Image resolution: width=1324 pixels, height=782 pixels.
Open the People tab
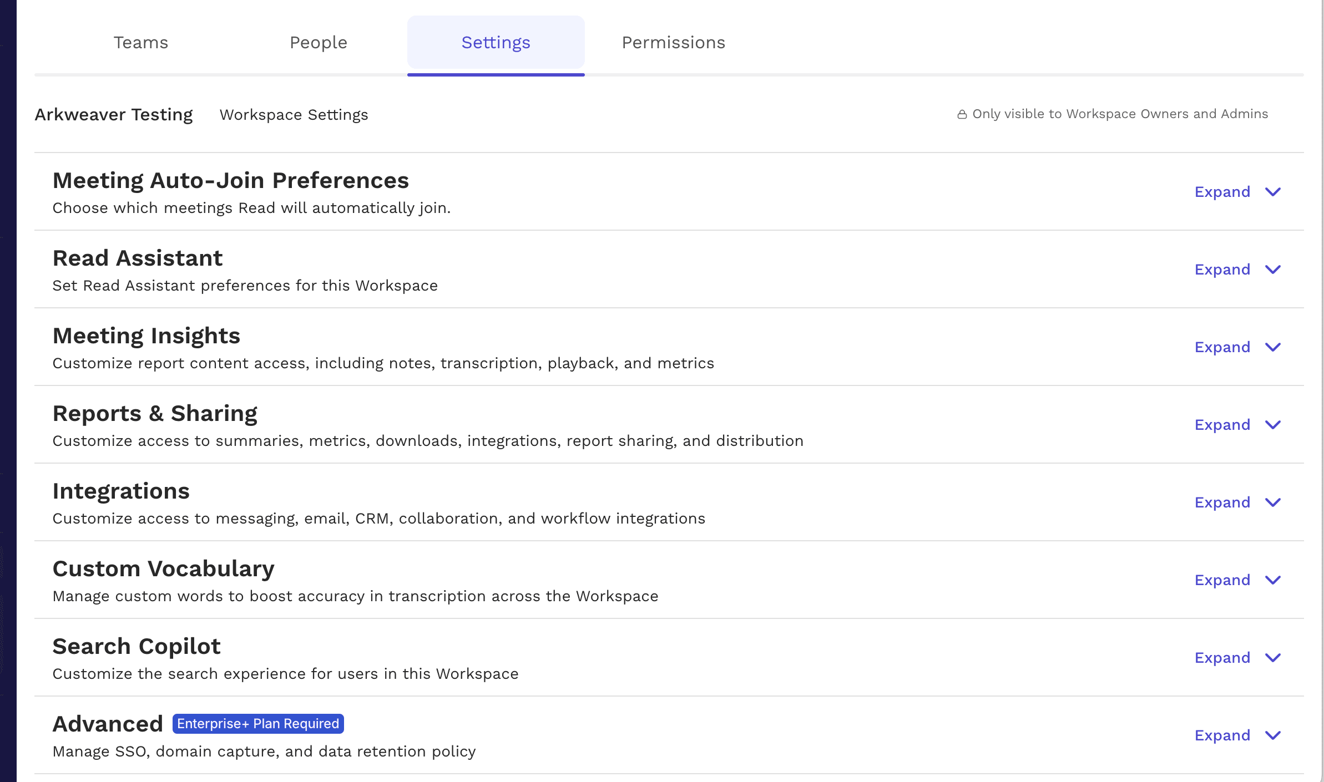coord(318,42)
